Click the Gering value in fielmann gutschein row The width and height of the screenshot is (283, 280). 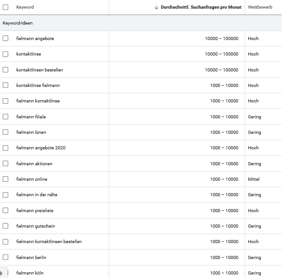click(254, 226)
